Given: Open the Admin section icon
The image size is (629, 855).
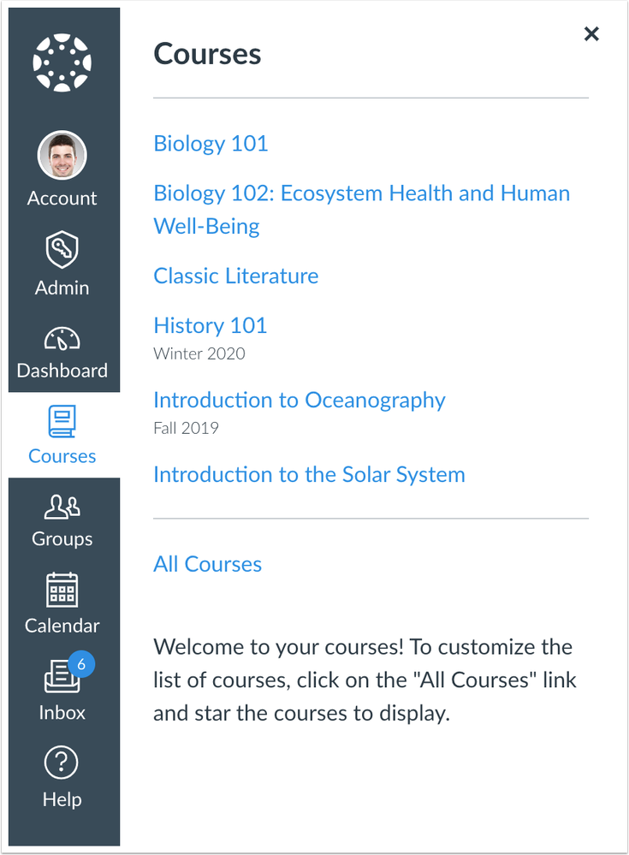Looking at the screenshot, I should pyautogui.click(x=62, y=252).
